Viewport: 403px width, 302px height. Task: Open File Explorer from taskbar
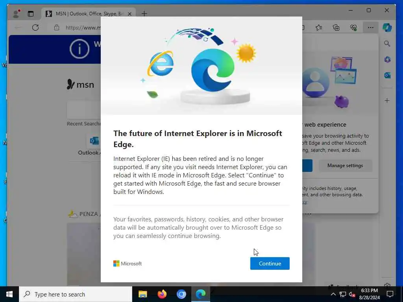142,294
